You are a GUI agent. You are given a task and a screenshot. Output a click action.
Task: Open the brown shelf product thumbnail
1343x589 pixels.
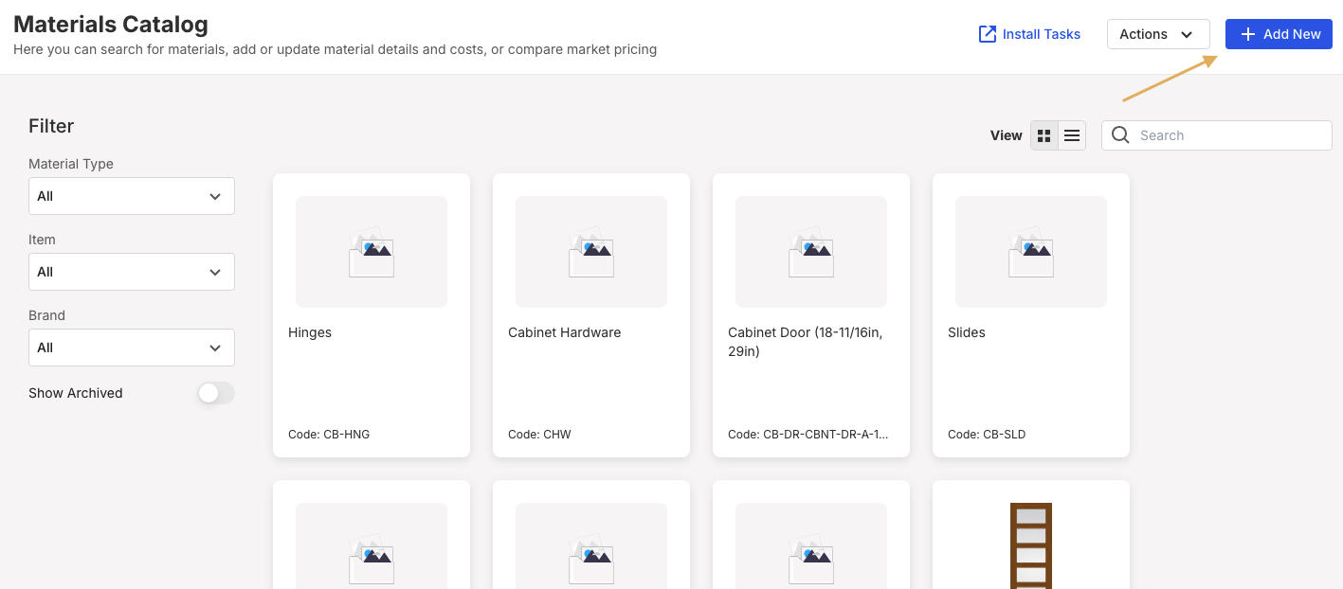coord(1031,545)
